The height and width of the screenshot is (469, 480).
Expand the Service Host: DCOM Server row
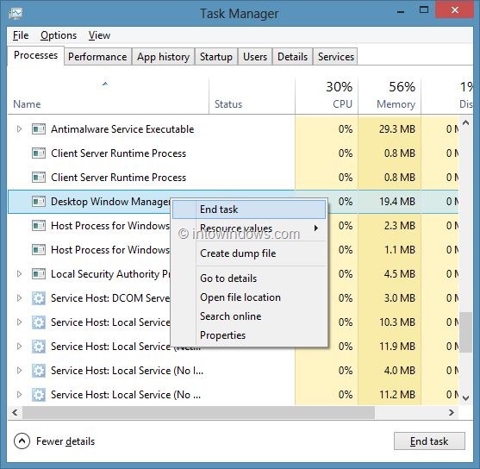tap(19, 298)
